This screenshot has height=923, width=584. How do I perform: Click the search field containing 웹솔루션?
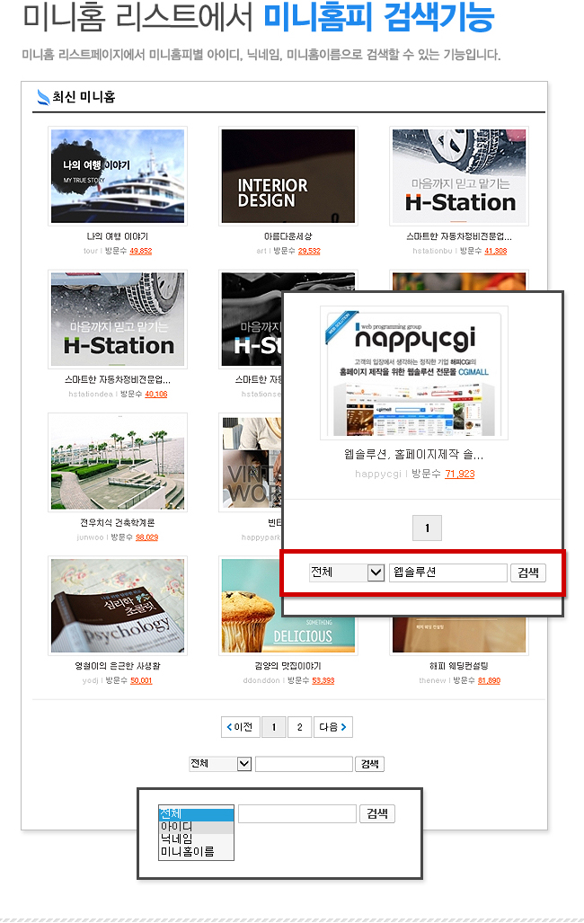click(448, 572)
